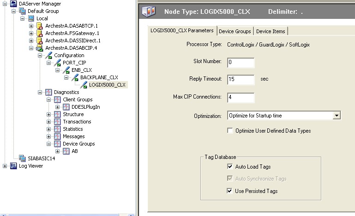Open the Optimization dropdown list

pos(336,116)
